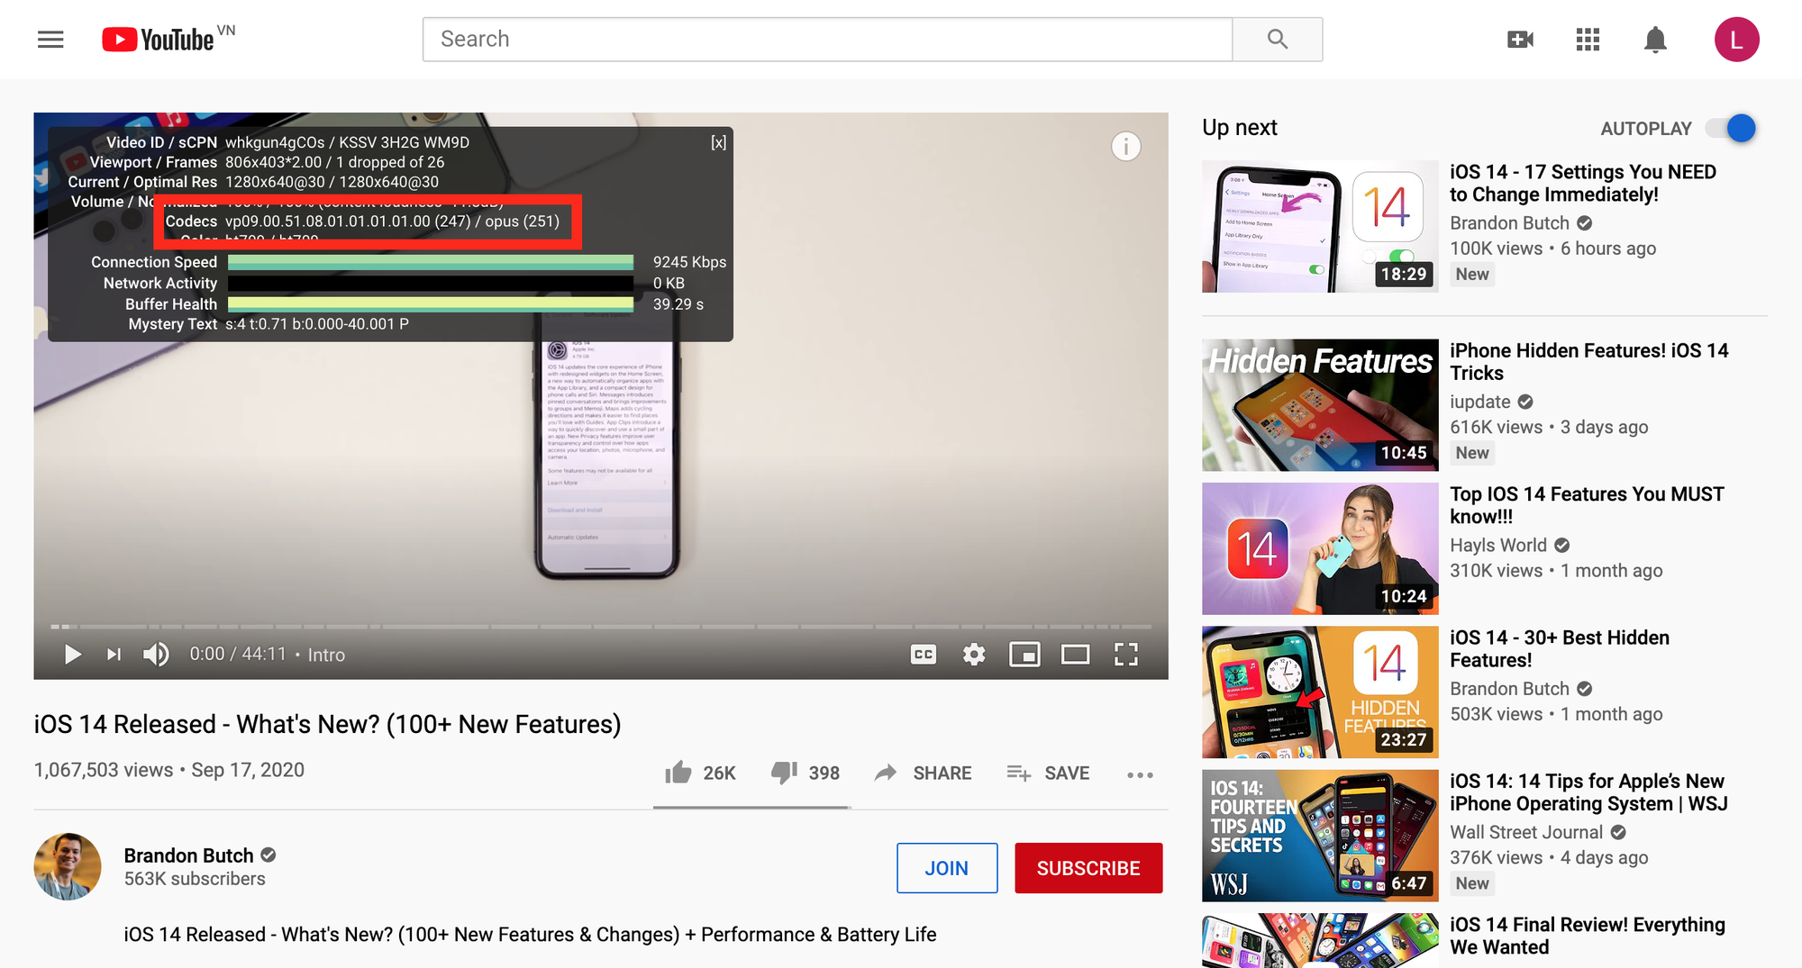
Task: Activate miniplayer mode icon
Action: tap(1024, 655)
